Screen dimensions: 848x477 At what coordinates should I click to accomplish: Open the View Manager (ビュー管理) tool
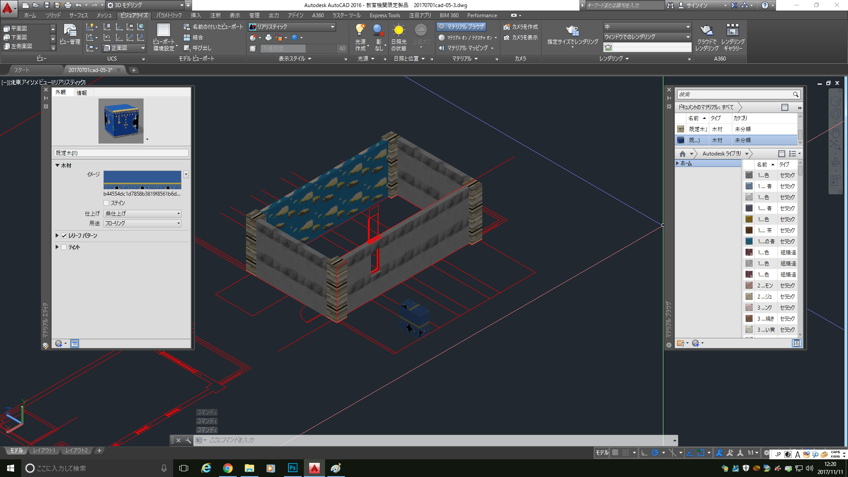[x=70, y=35]
